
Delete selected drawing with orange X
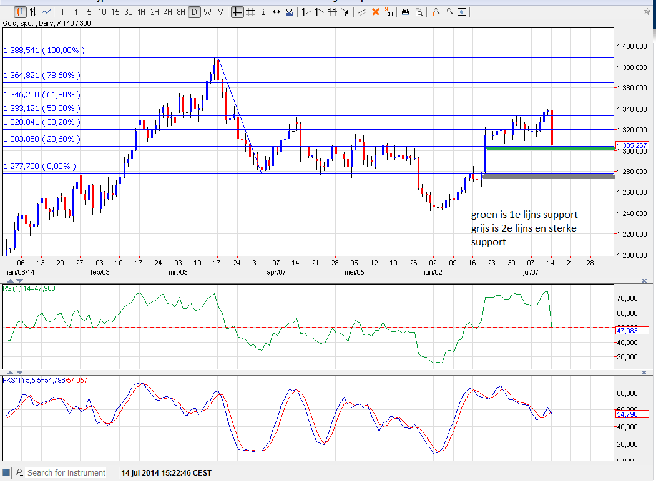376,12
